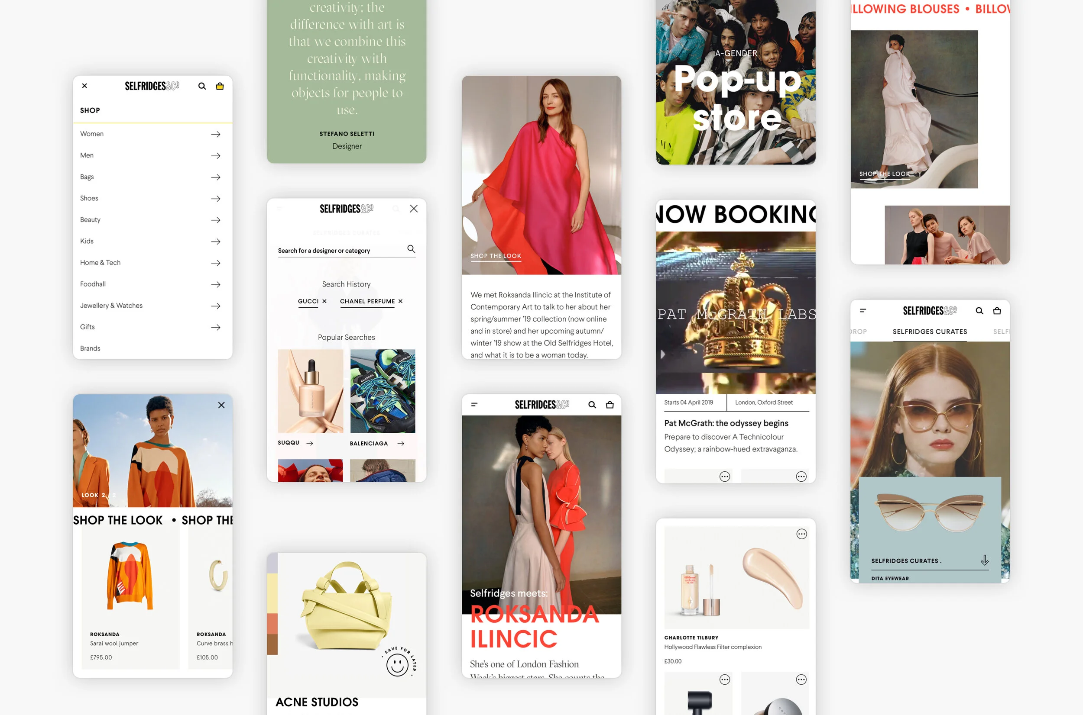1083x715 pixels.
Task: Click the search icon in the Shop menu header
Action: 202,86
